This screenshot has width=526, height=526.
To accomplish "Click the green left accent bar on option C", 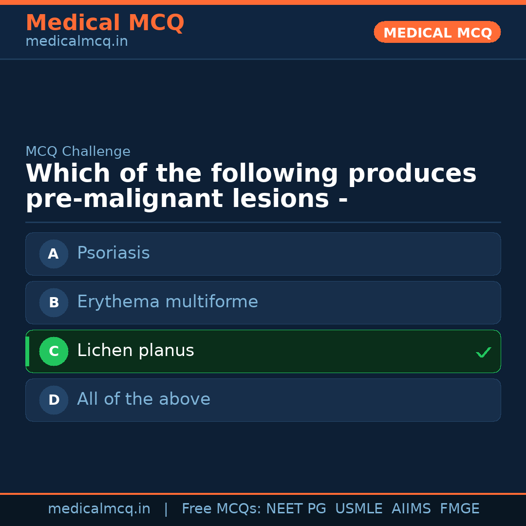I will [27, 351].
